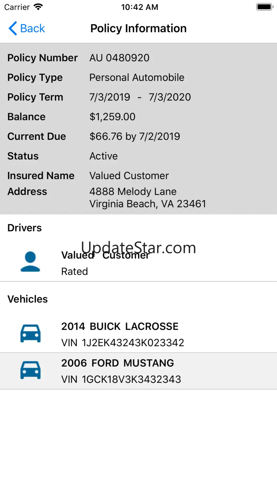Tap the Current Due amount $66.76
This screenshot has width=277, height=493.
(x=105, y=136)
